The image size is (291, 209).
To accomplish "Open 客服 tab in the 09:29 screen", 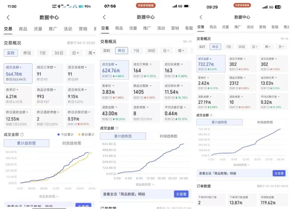I will point(275,27).
